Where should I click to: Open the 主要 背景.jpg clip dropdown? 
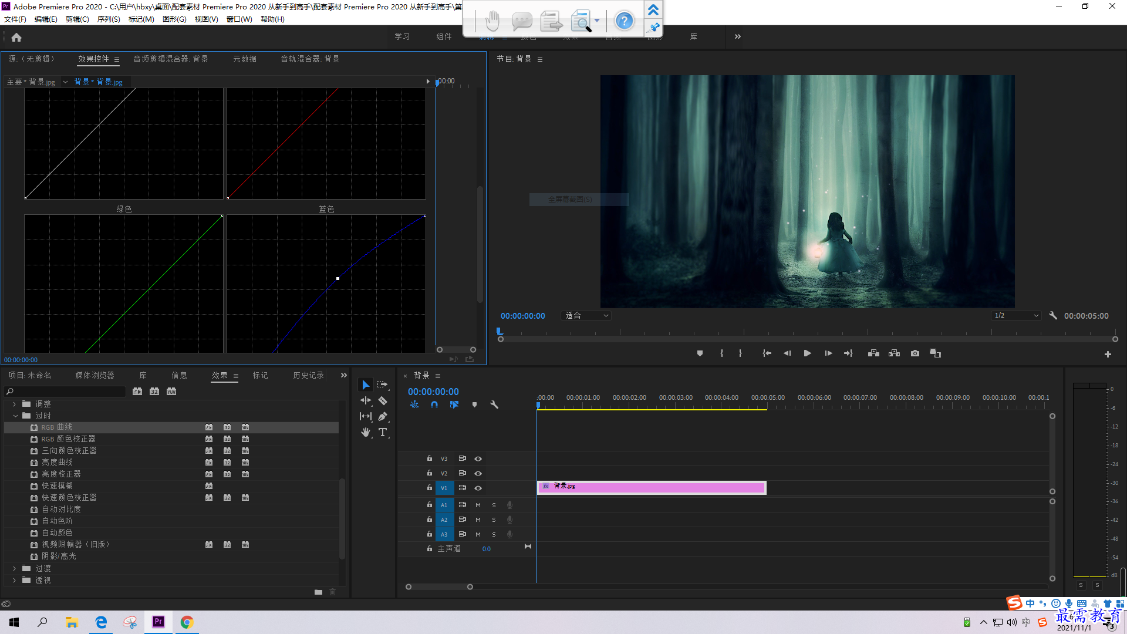click(66, 82)
